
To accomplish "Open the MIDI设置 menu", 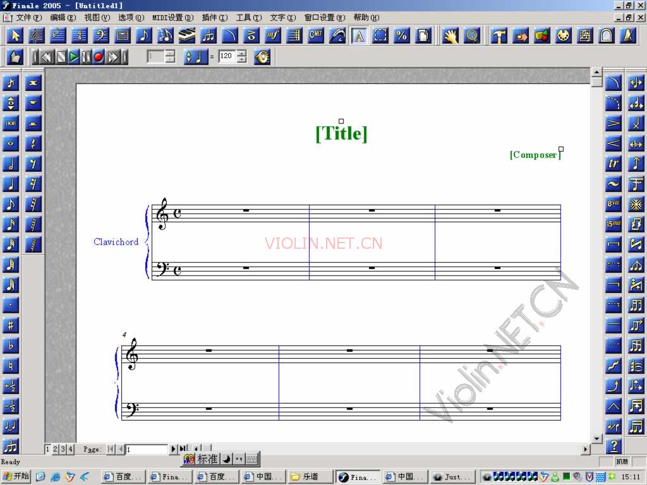I will click(173, 17).
